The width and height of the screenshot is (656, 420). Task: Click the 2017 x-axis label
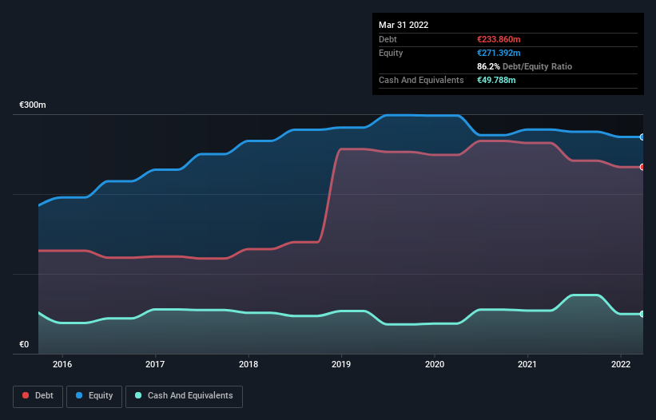[x=155, y=364]
